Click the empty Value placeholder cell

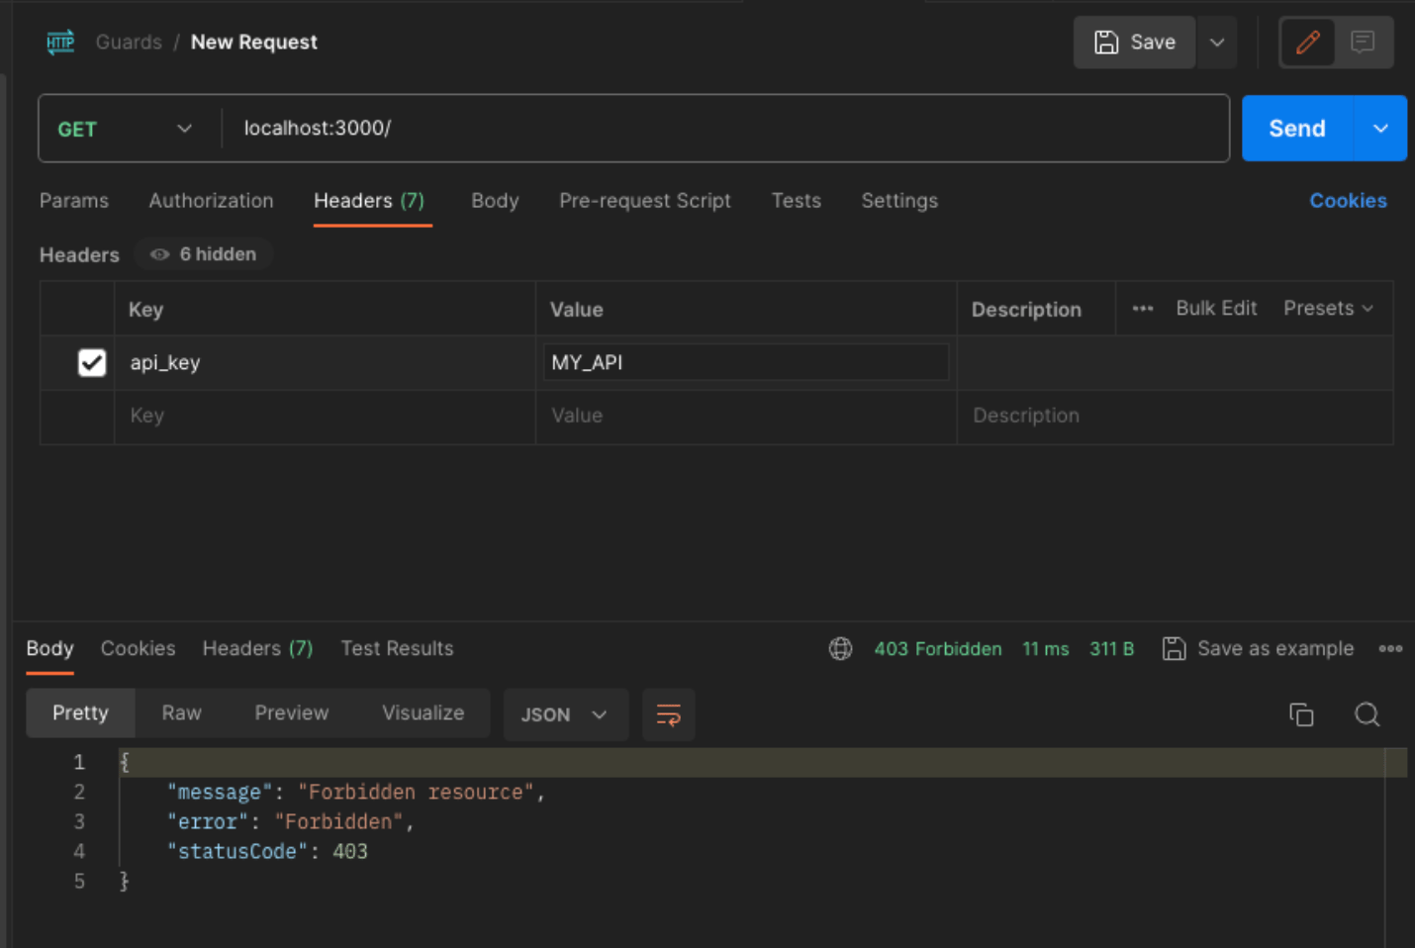pos(746,417)
